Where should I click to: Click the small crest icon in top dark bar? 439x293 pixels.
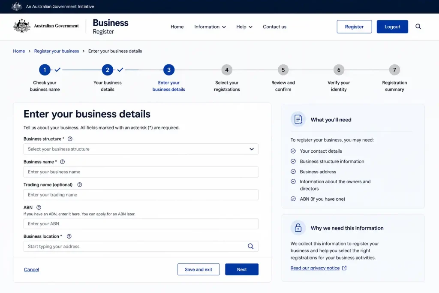(17, 6)
